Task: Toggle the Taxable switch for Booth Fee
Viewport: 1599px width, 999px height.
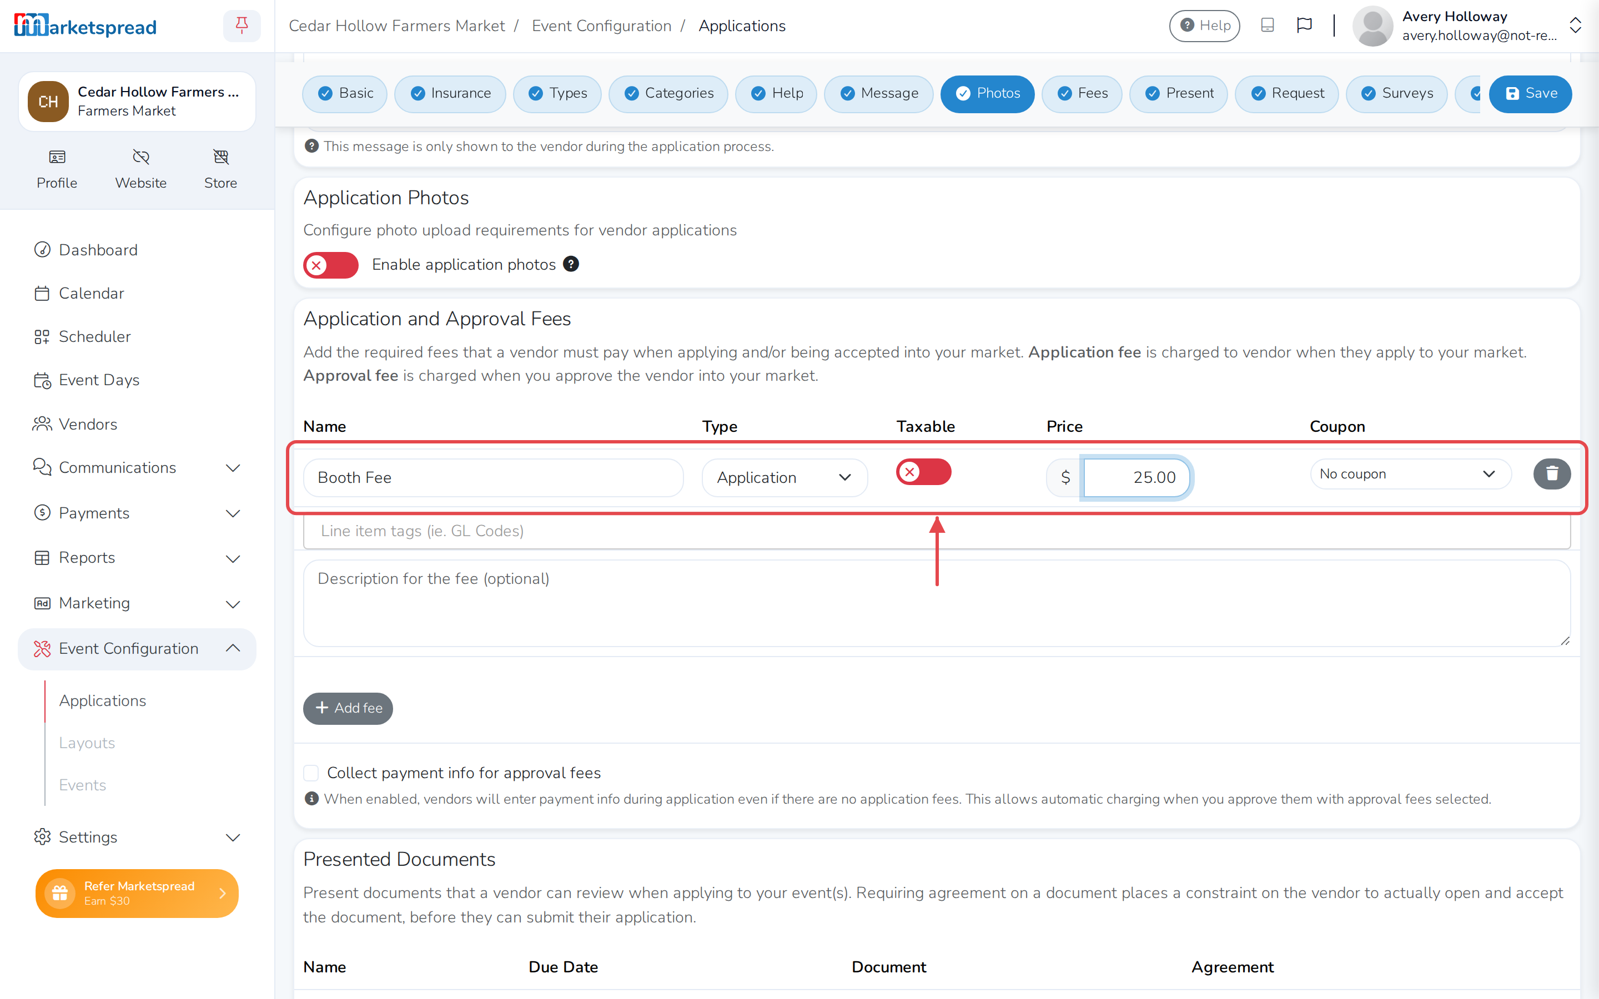Action: pyautogui.click(x=924, y=472)
